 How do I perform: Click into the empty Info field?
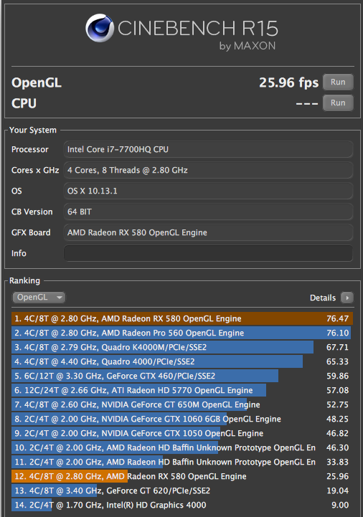coord(208,253)
